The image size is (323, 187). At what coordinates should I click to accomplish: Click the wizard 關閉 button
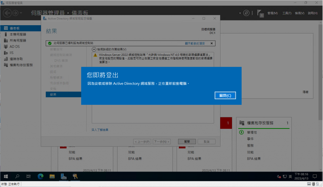[x=187, y=142]
